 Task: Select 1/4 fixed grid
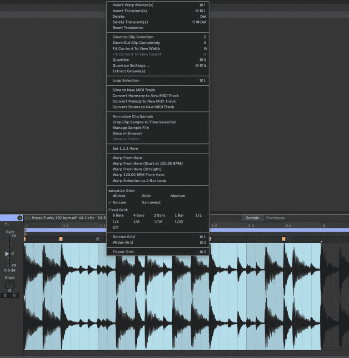click(115, 222)
